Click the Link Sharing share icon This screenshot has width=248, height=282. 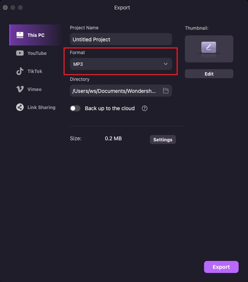pyautogui.click(x=20, y=107)
